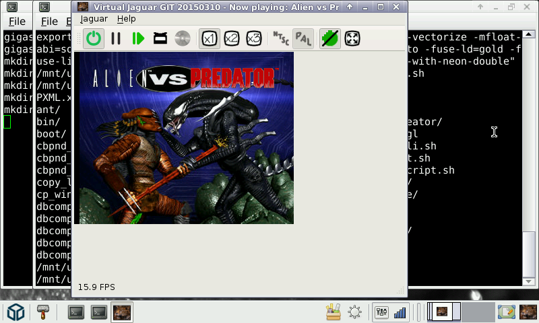
Task: Open the cartridge picker icon
Action: (x=160, y=38)
